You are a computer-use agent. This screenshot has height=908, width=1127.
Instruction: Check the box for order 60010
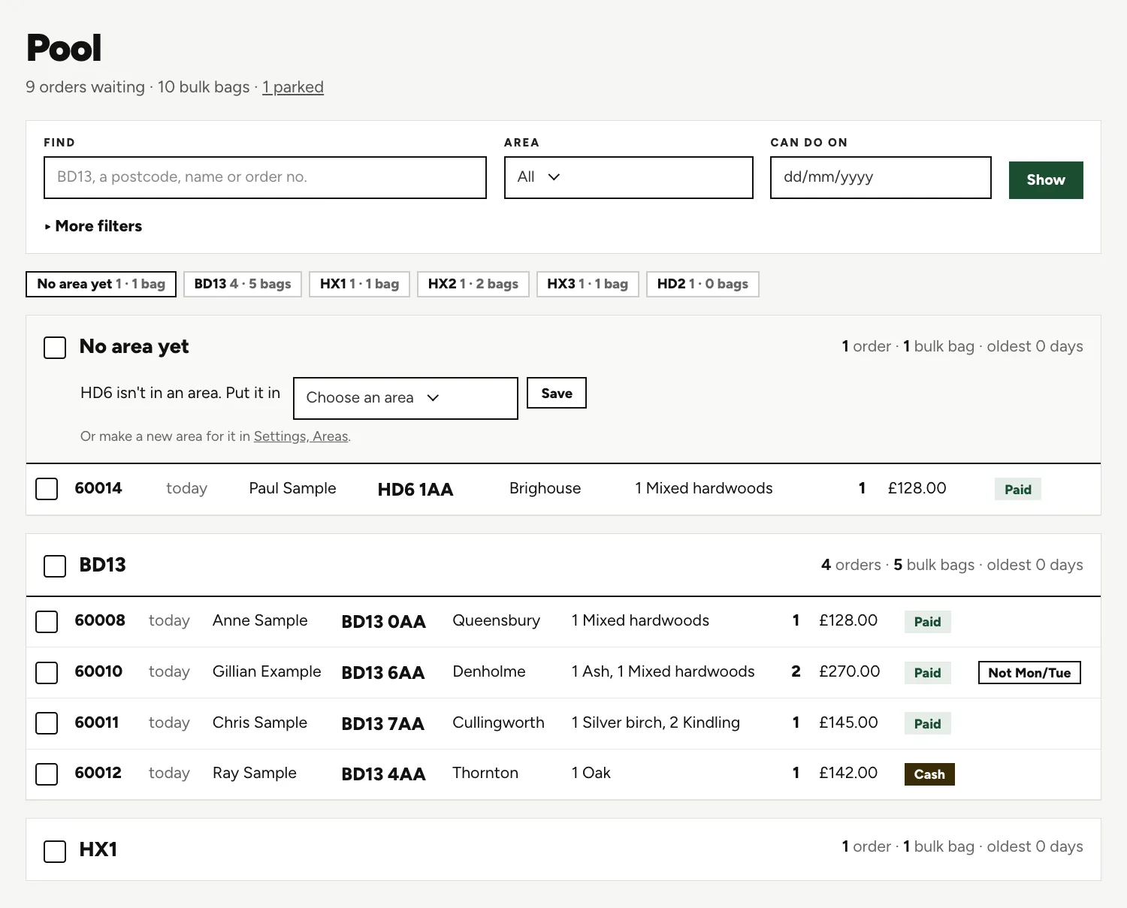pos(47,673)
